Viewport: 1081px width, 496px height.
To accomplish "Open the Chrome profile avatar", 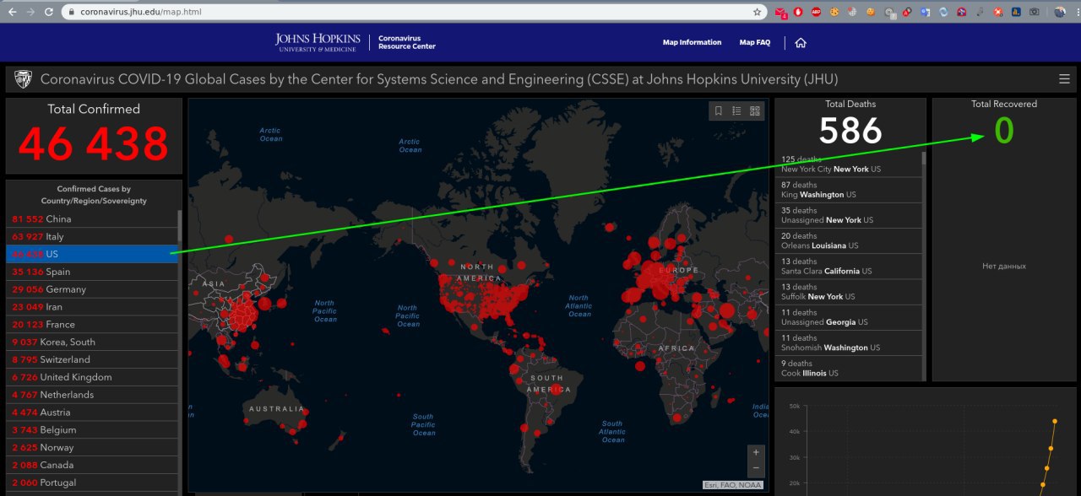I will coord(1060,12).
